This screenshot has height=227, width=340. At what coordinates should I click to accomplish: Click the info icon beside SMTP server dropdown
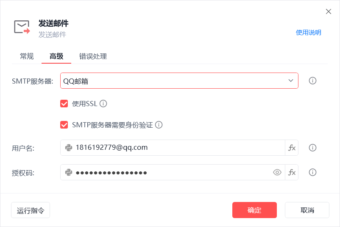tap(313, 81)
